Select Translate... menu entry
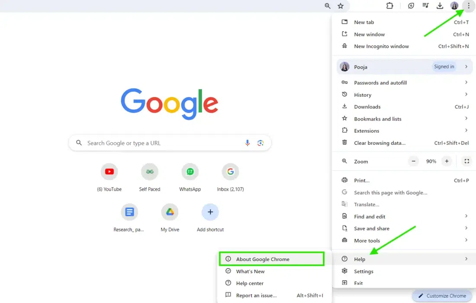This screenshot has height=303, width=476. pyautogui.click(x=405, y=204)
